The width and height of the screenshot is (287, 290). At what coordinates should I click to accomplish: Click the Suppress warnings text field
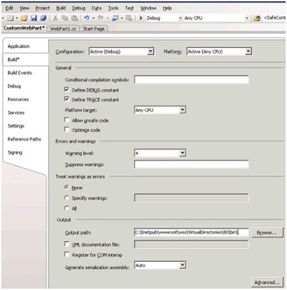tap(191, 165)
